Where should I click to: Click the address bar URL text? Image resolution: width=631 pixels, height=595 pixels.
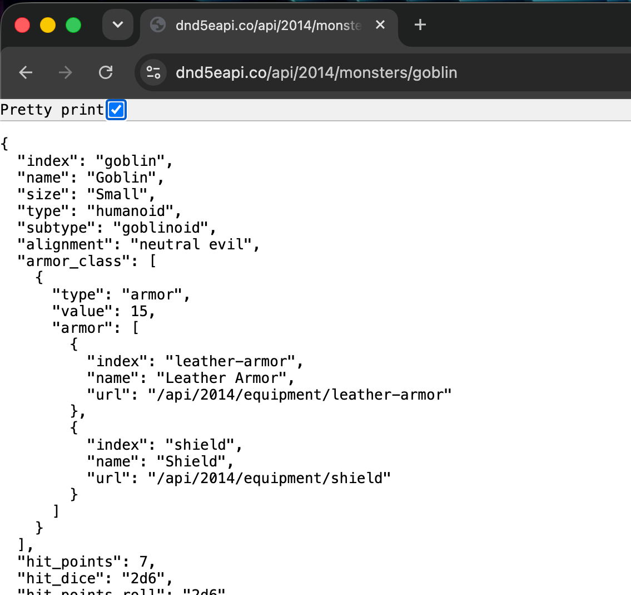[x=316, y=73]
